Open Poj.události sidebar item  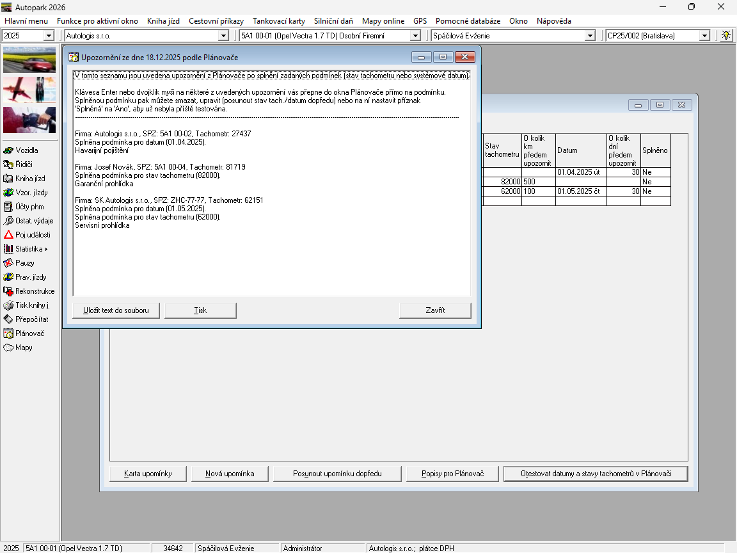pos(32,235)
